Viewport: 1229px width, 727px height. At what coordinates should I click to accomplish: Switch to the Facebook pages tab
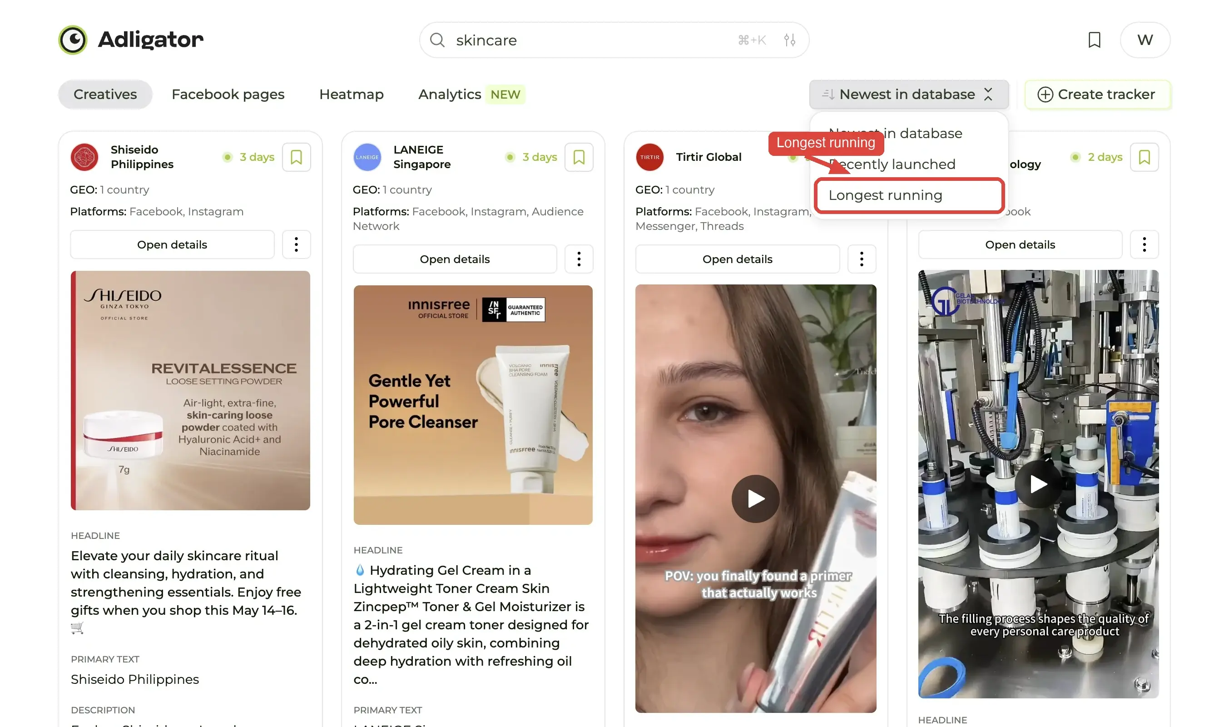click(x=228, y=95)
